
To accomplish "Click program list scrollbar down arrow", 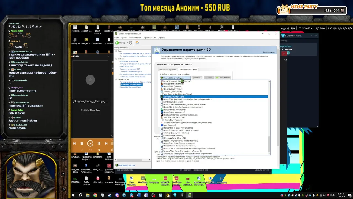I will coord(269,153).
